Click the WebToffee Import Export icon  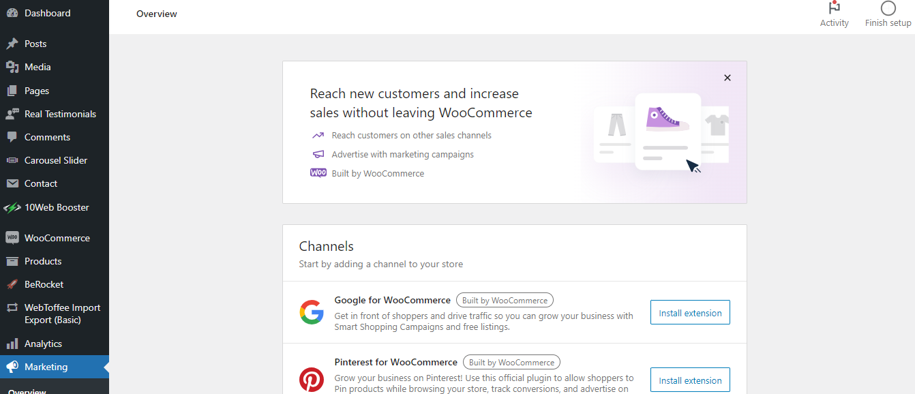(x=12, y=307)
